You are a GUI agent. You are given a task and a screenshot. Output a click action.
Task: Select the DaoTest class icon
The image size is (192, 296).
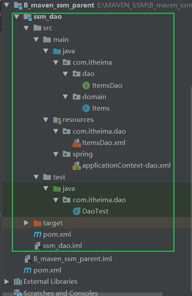[x=77, y=211]
